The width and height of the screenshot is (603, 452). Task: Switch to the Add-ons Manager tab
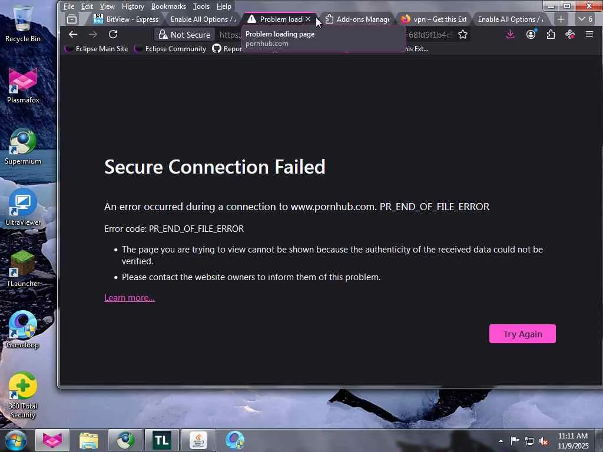click(357, 19)
